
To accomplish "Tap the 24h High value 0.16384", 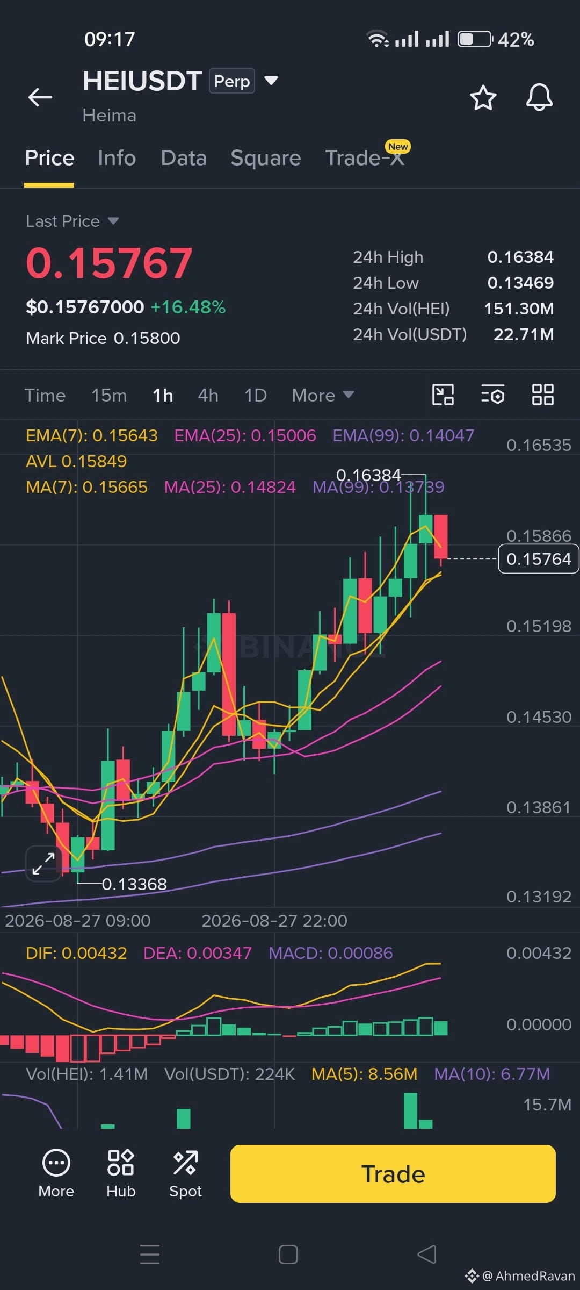I will pyautogui.click(x=520, y=257).
